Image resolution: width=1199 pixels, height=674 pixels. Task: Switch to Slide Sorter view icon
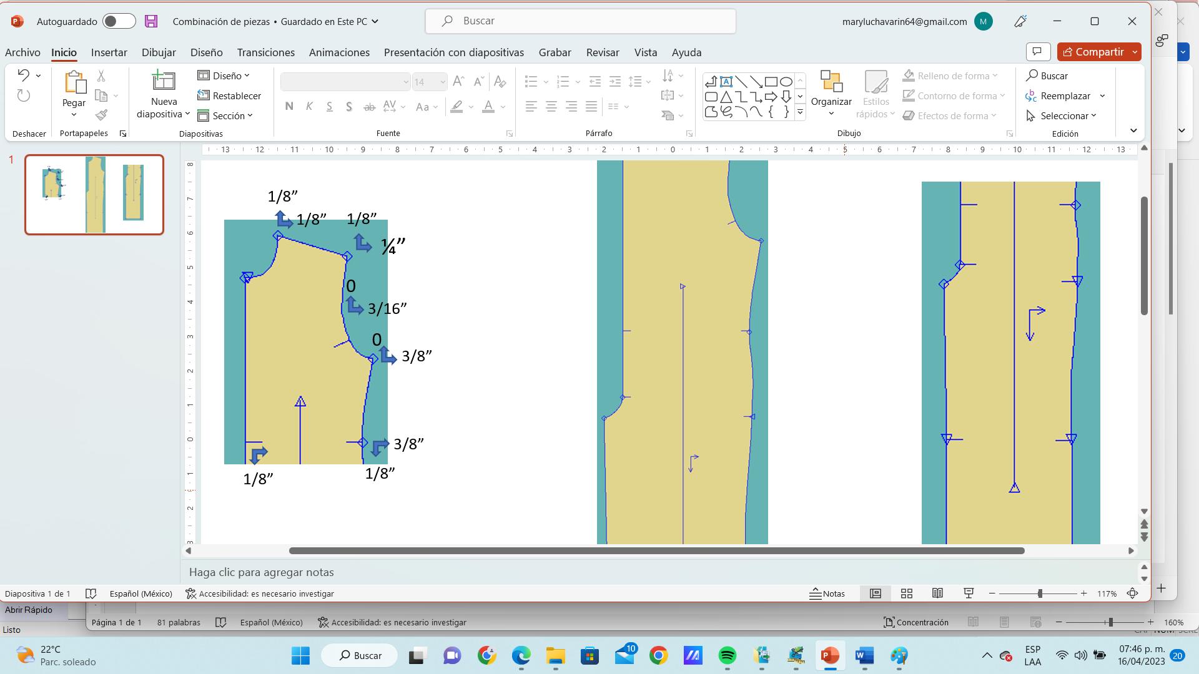pos(907,593)
